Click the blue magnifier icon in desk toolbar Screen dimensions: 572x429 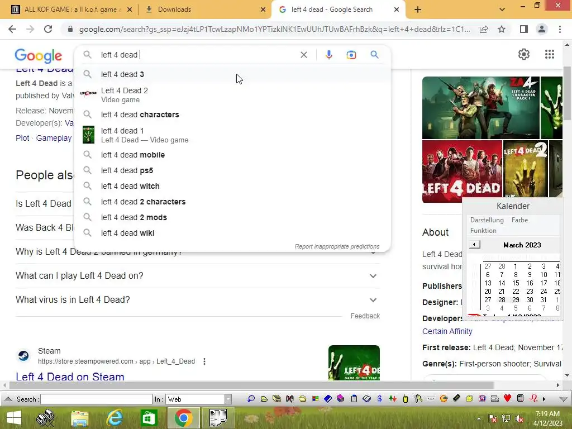[x=251, y=399]
